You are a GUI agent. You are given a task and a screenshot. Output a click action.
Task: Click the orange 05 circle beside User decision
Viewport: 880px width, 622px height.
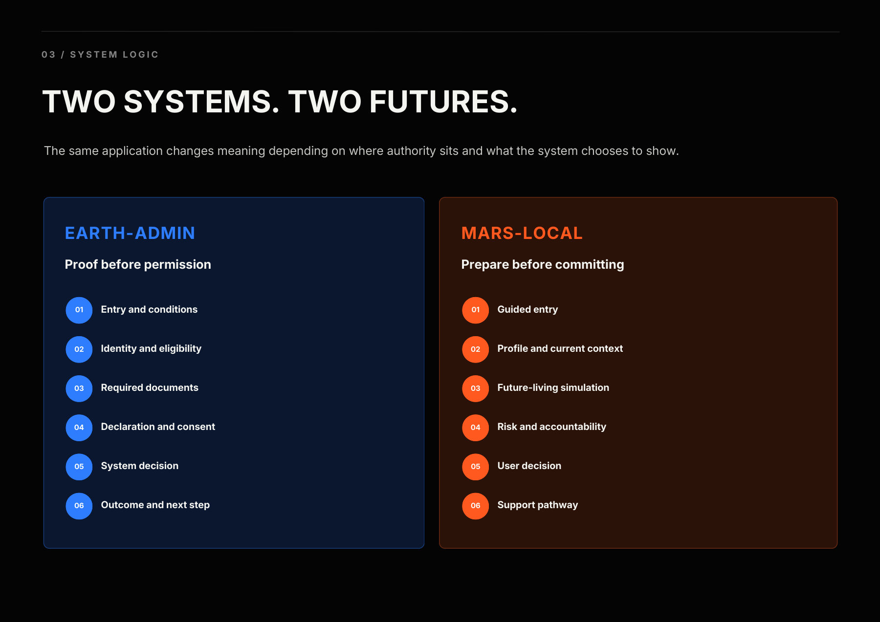pos(476,466)
